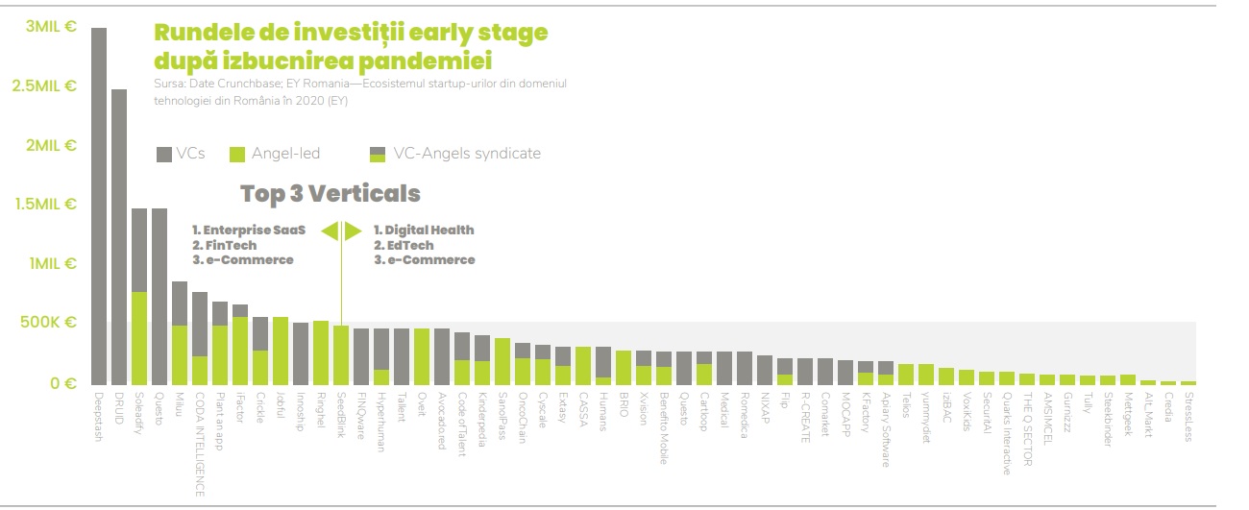Click the 'Milluu' x-axis label
1249x510 pixels.
180,402
